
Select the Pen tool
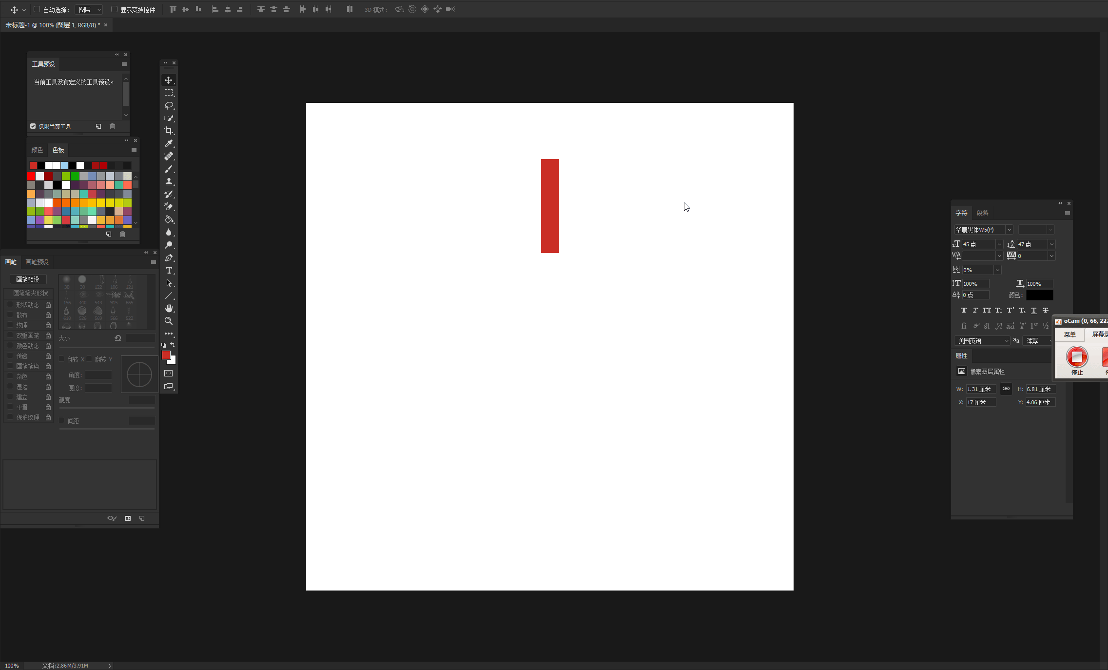[x=169, y=257]
